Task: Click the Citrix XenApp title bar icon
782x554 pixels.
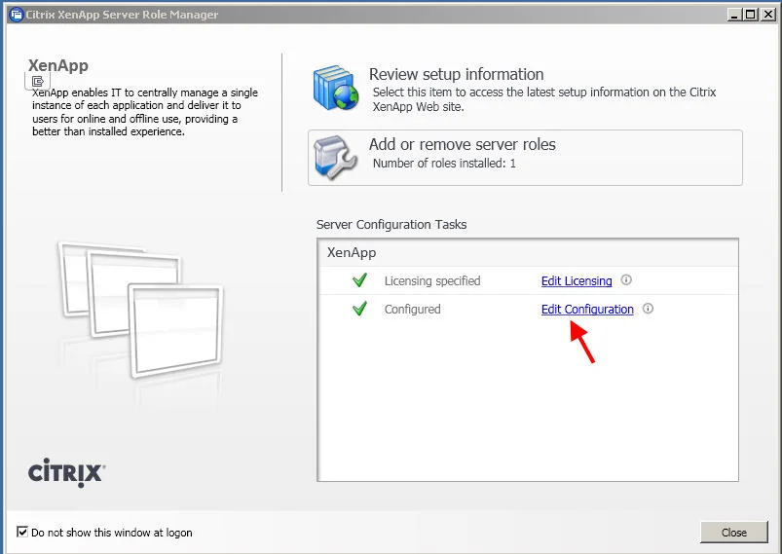Action: pos(17,15)
